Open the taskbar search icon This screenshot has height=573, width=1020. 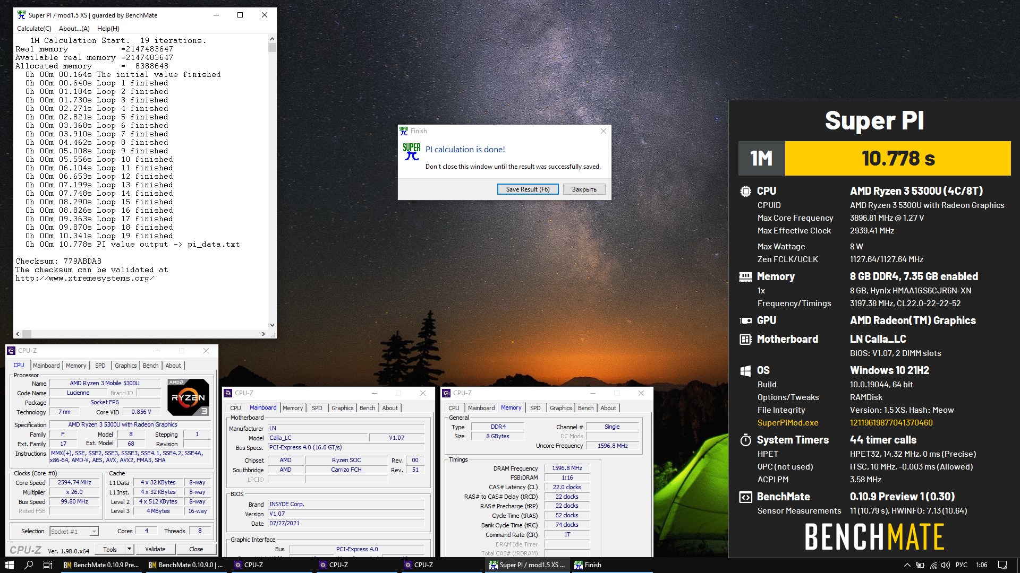click(29, 565)
